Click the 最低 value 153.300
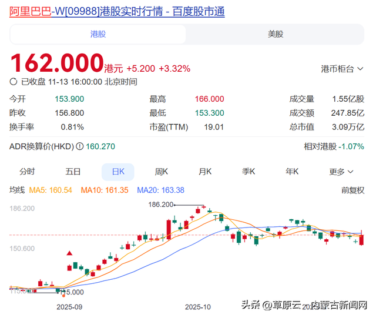 (209, 113)
